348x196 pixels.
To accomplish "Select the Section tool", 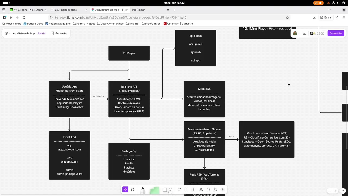I will click(187, 189).
